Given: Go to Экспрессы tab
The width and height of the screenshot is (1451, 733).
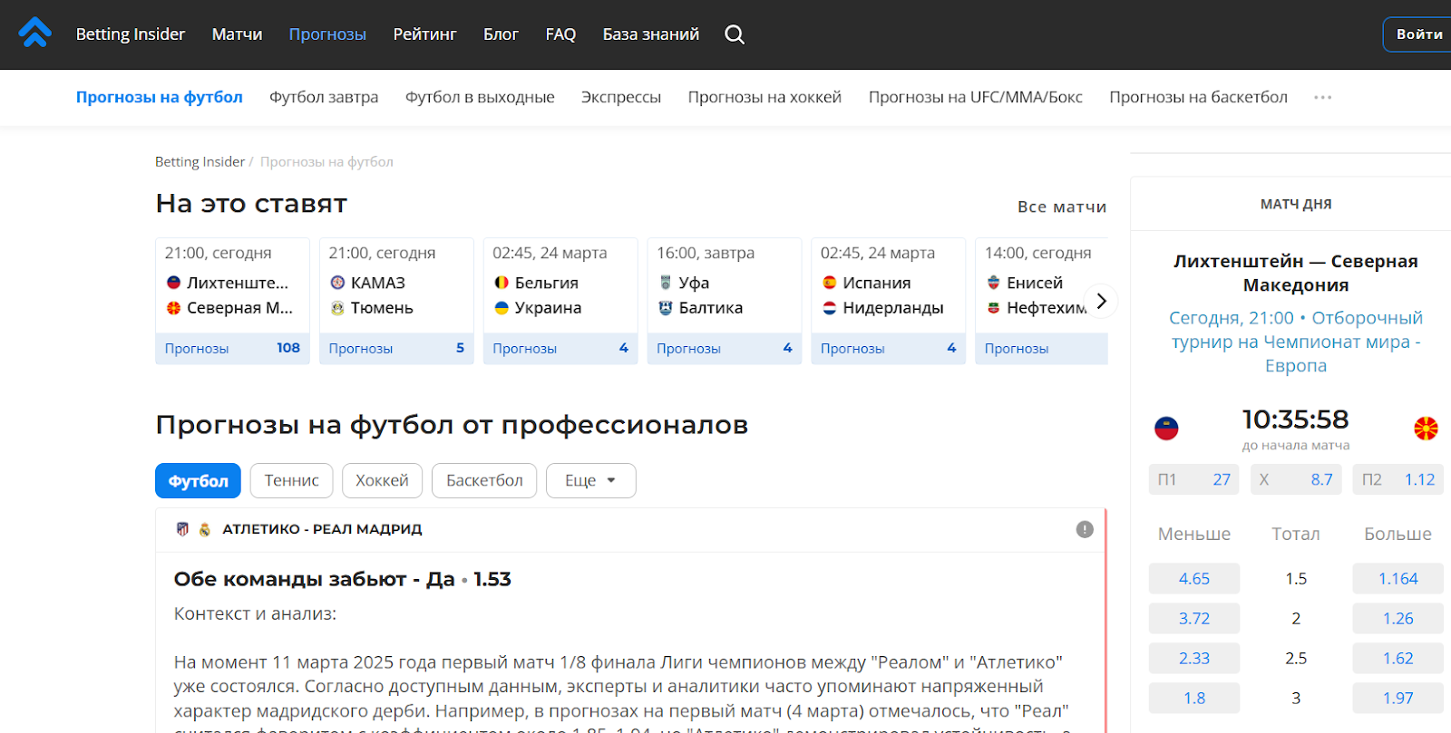Looking at the screenshot, I should pyautogui.click(x=620, y=97).
